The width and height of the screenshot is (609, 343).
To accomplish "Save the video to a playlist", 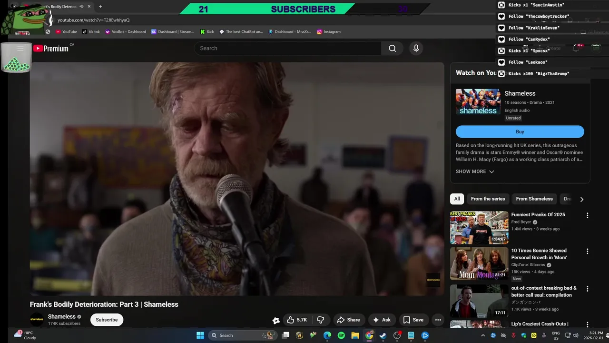I will point(413,320).
